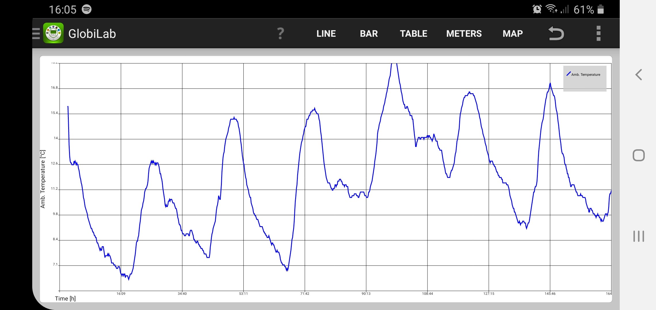Open the three-dot overflow menu
This screenshot has height=310, width=656.
598,33
